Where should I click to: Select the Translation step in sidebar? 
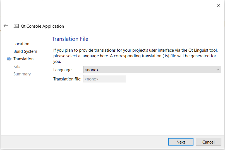tap(23, 59)
